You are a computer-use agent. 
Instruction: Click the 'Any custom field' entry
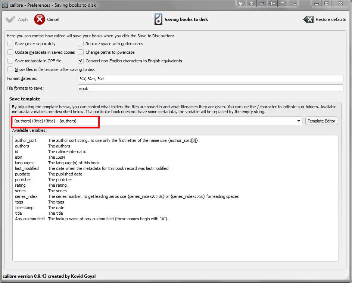[x=30, y=219]
